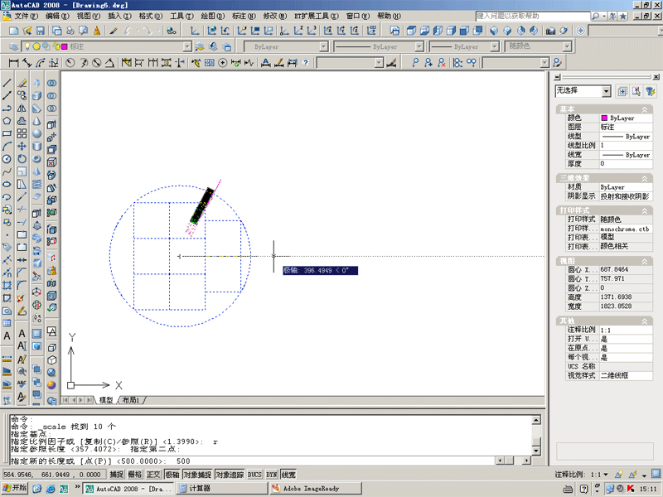This screenshot has width=663, height=497.
Task: Select the Arc draw tool
Action: tap(7, 147)
